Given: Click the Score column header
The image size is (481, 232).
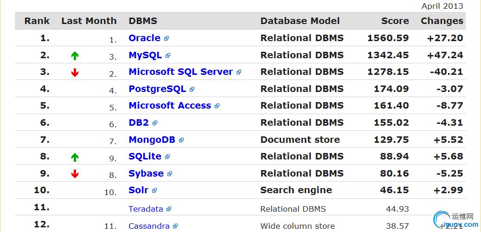Looking at the screenshot, I should [395, 21].
